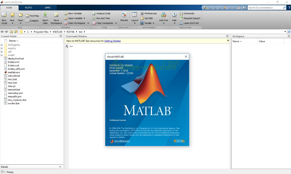Open Add-Ons
The height and width of the screenshot is (174, 291).
[163, 18]
